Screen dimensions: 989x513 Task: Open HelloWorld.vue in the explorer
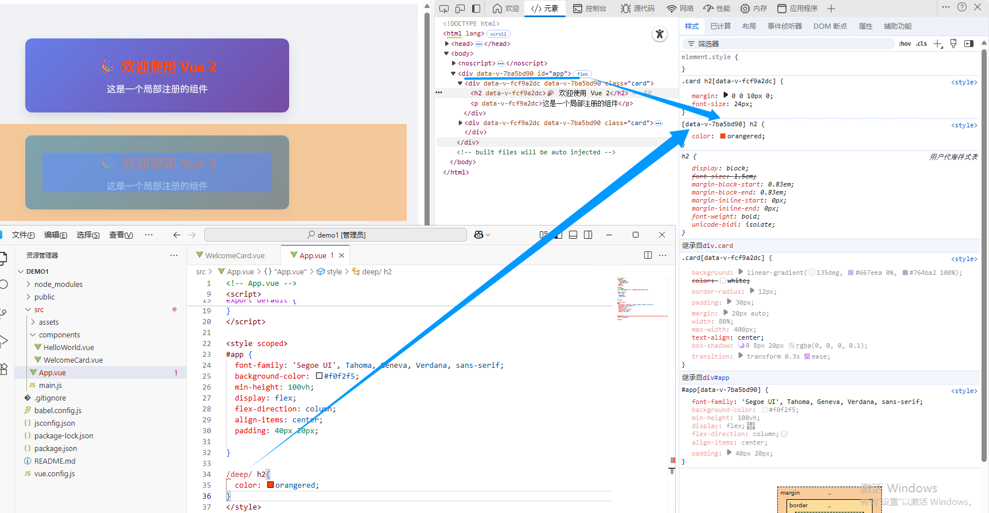[68, 347]
